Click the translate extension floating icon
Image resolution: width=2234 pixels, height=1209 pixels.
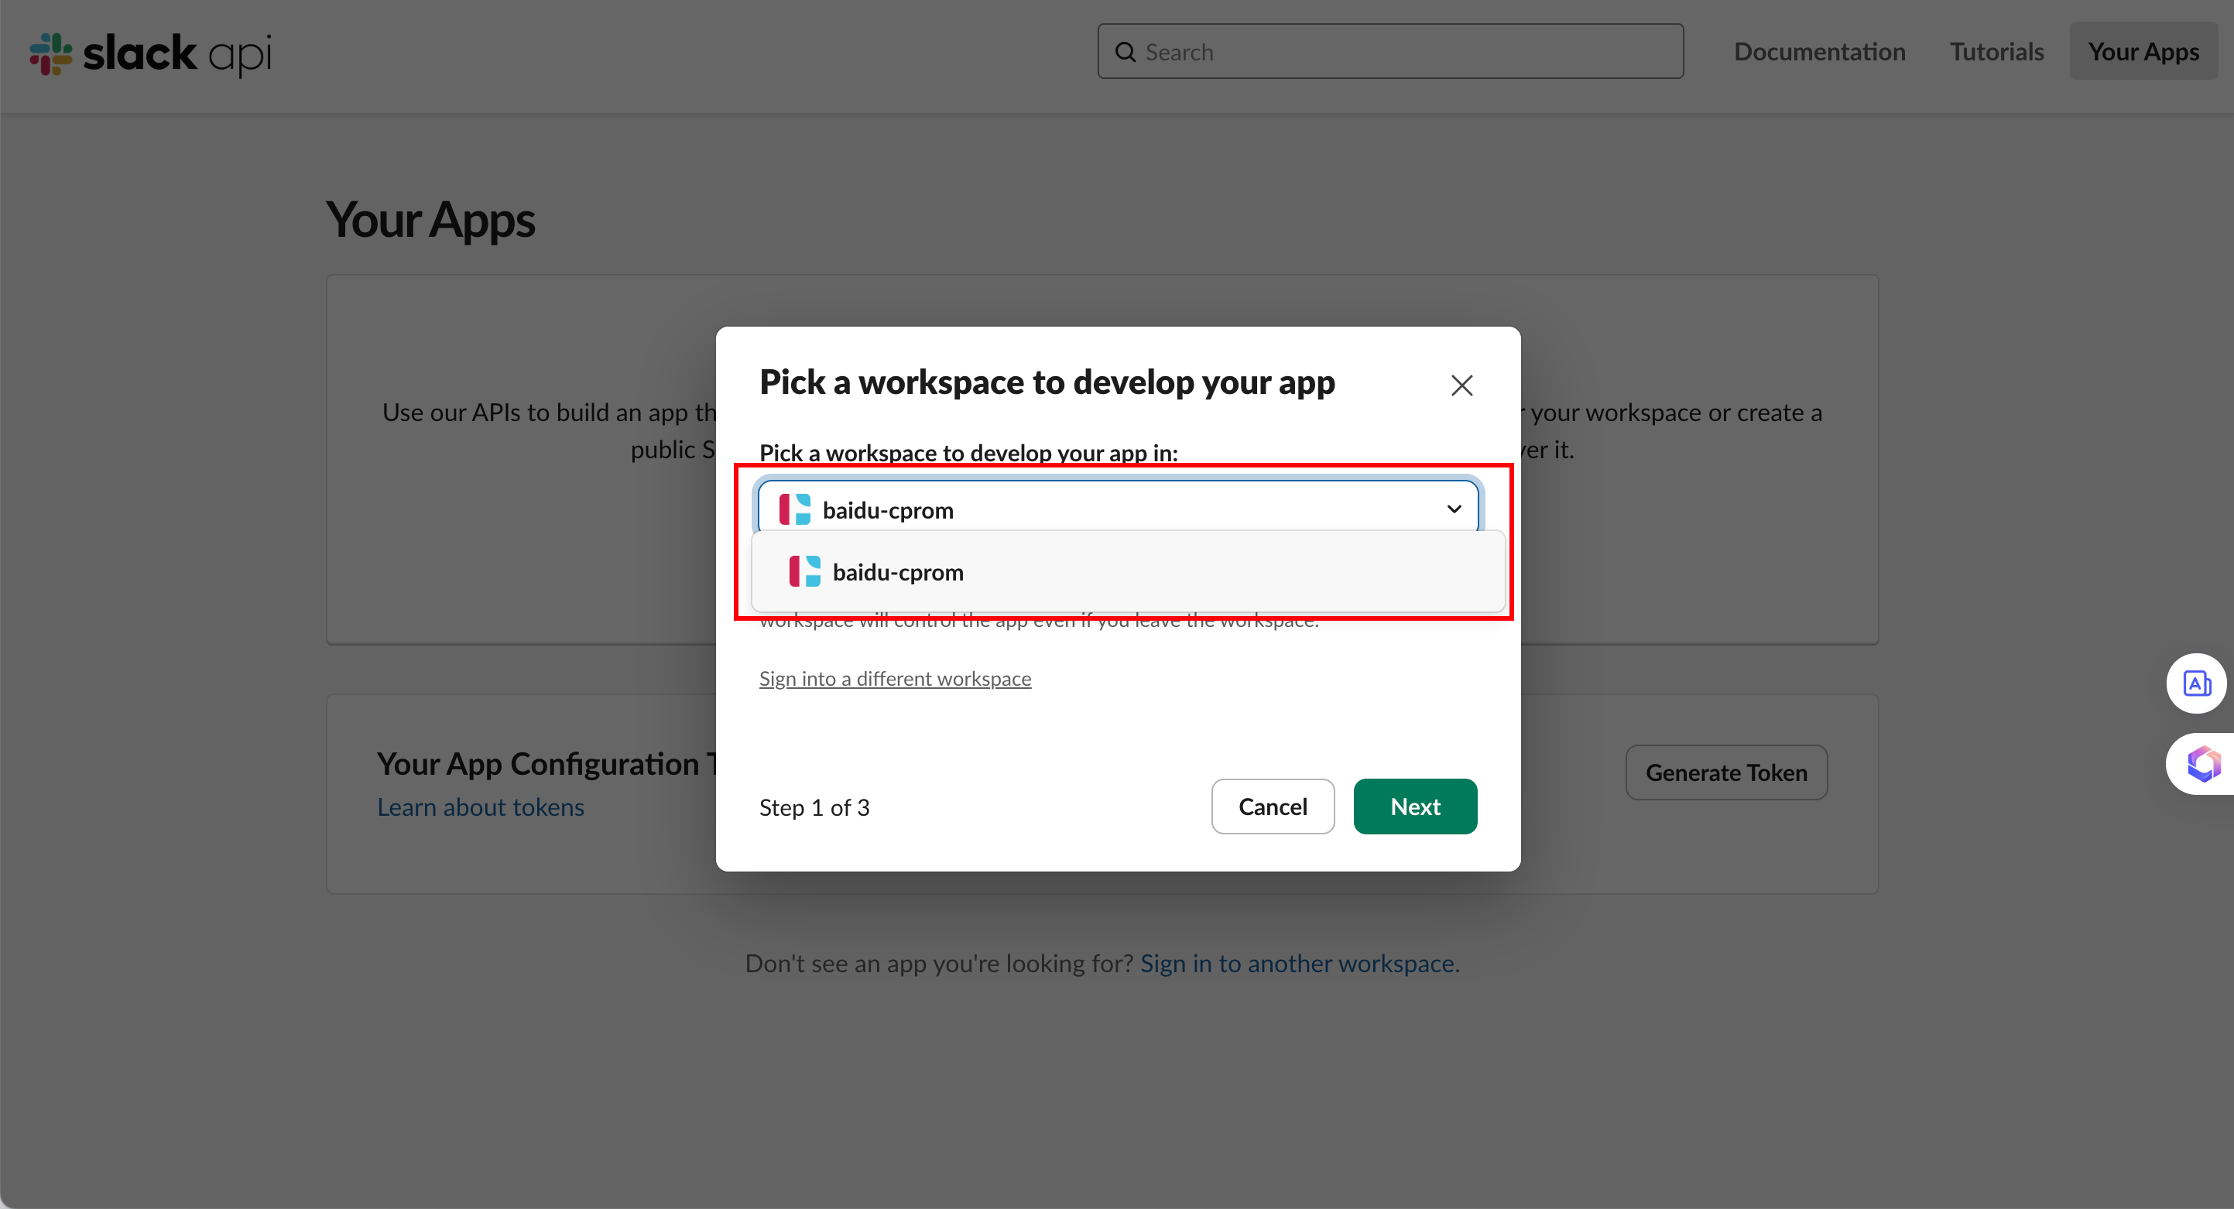click(2196, 683)
